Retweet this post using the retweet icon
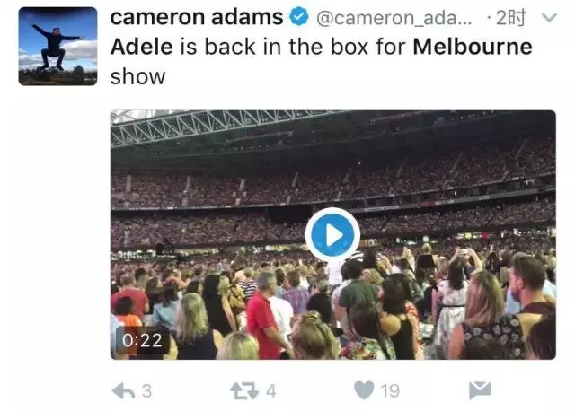 (x=244, y=391)
